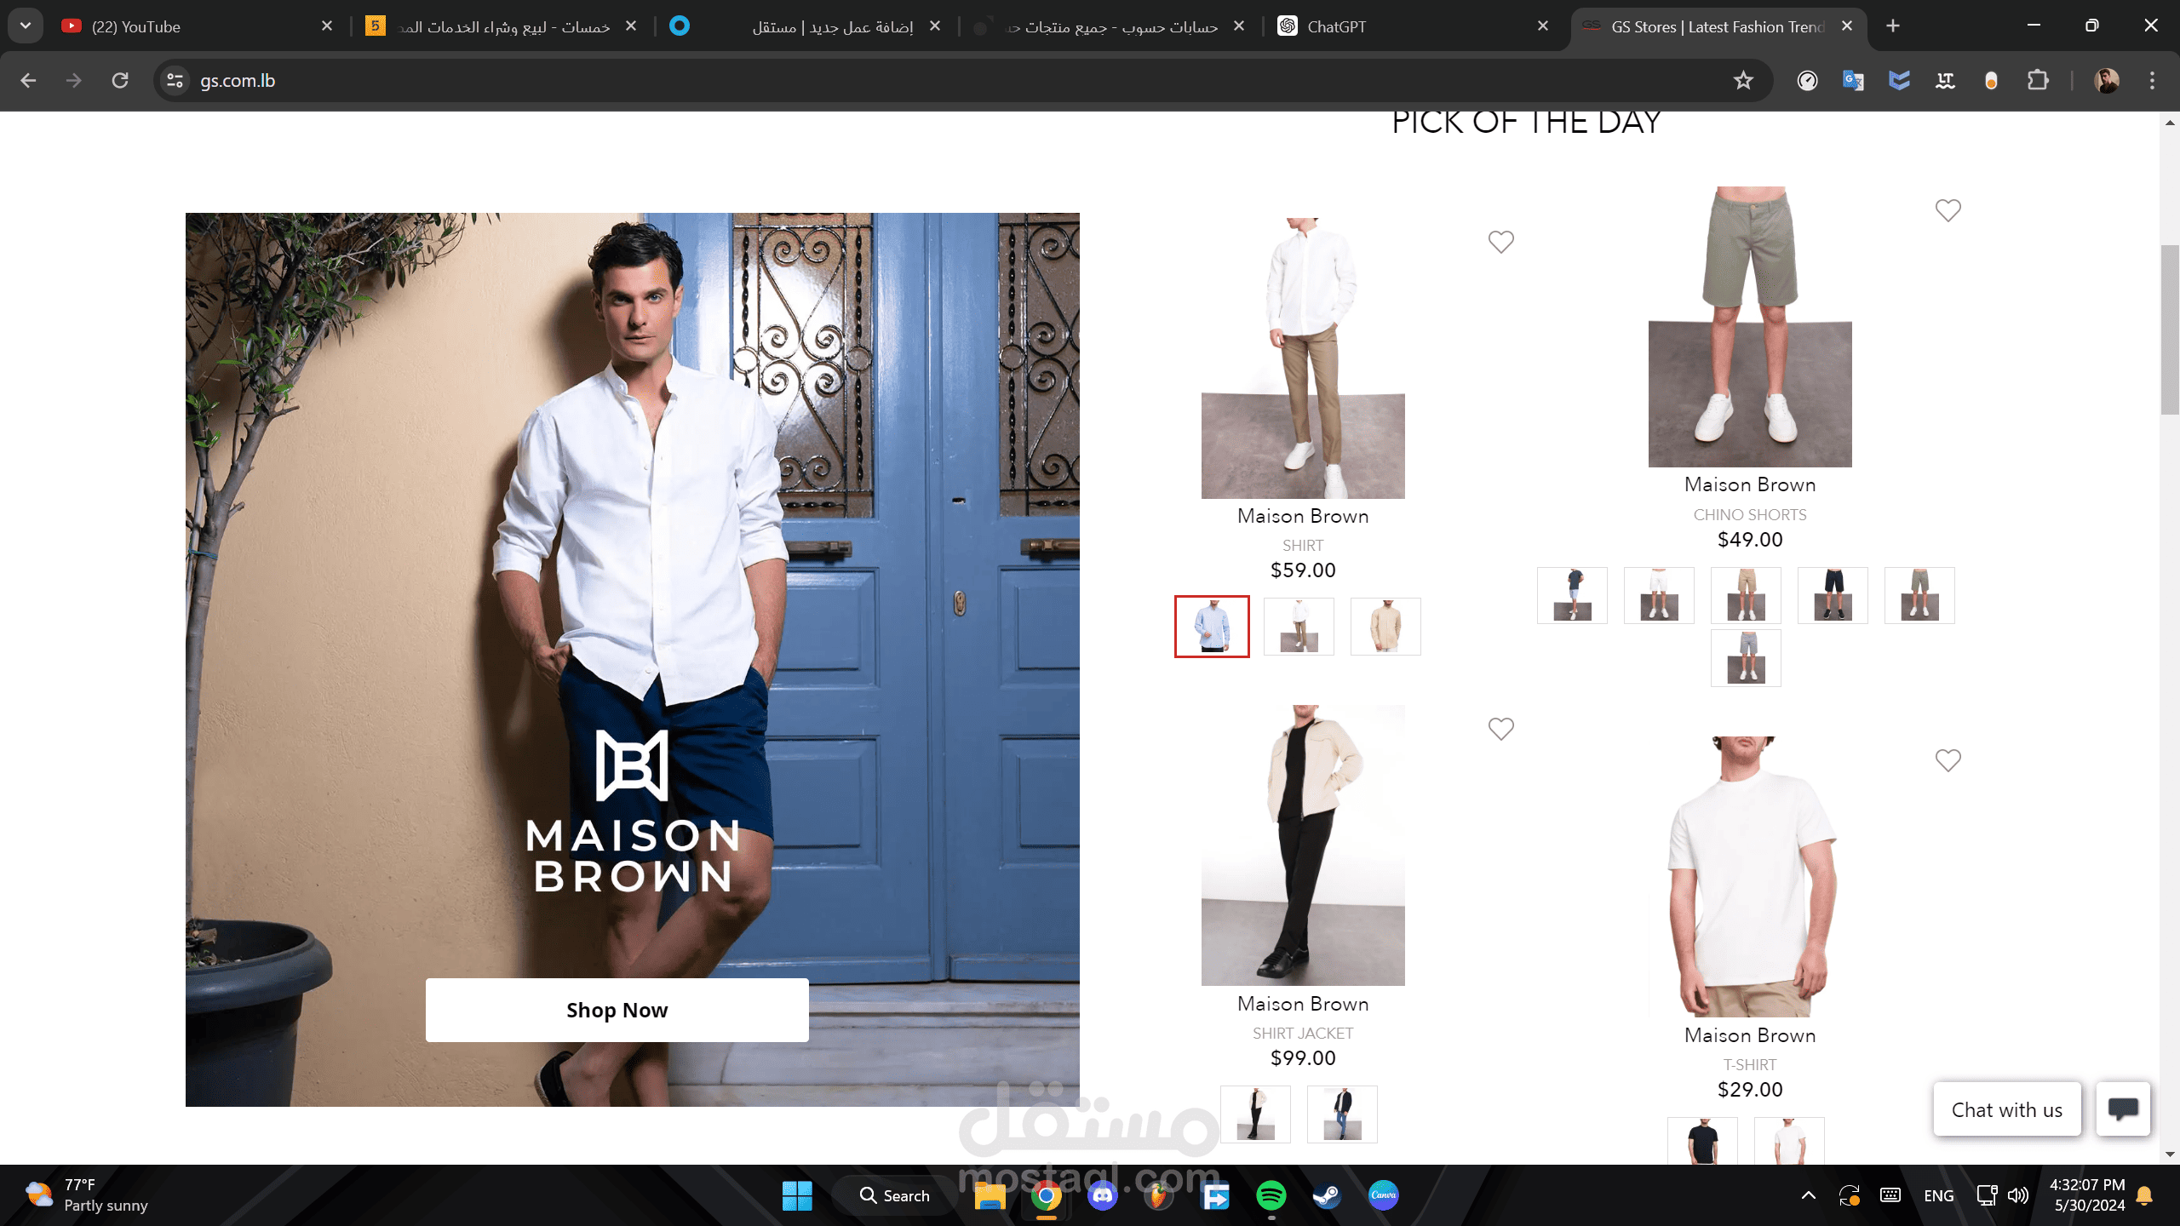Select the grey chino shorts variant in second row
The image size is (2180, 1226).
click(x=1746, y=658)
